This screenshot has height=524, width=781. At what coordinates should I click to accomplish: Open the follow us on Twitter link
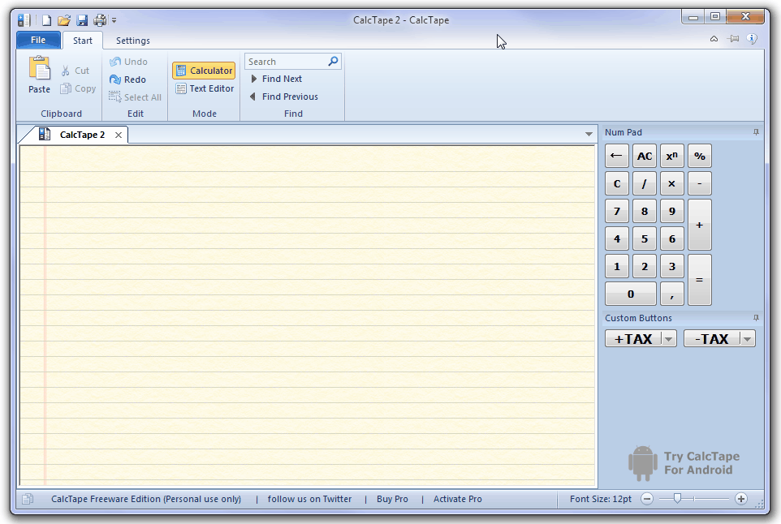[309, 499]
